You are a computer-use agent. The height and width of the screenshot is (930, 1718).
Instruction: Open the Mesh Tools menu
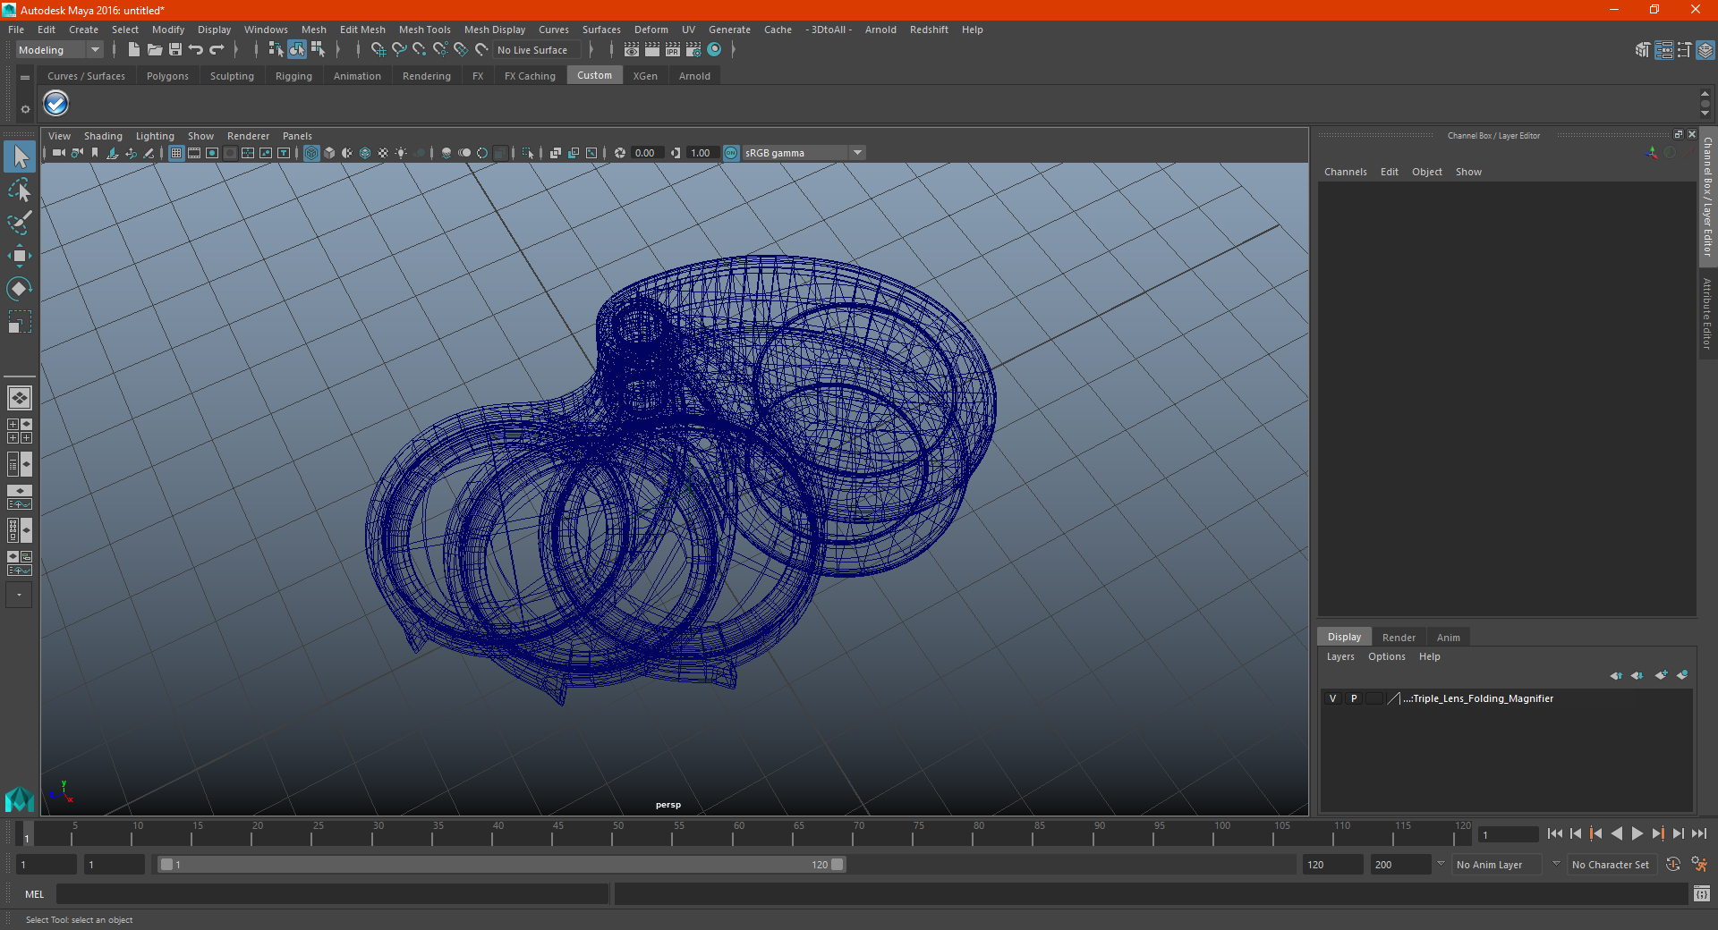(x=424, y=30)
